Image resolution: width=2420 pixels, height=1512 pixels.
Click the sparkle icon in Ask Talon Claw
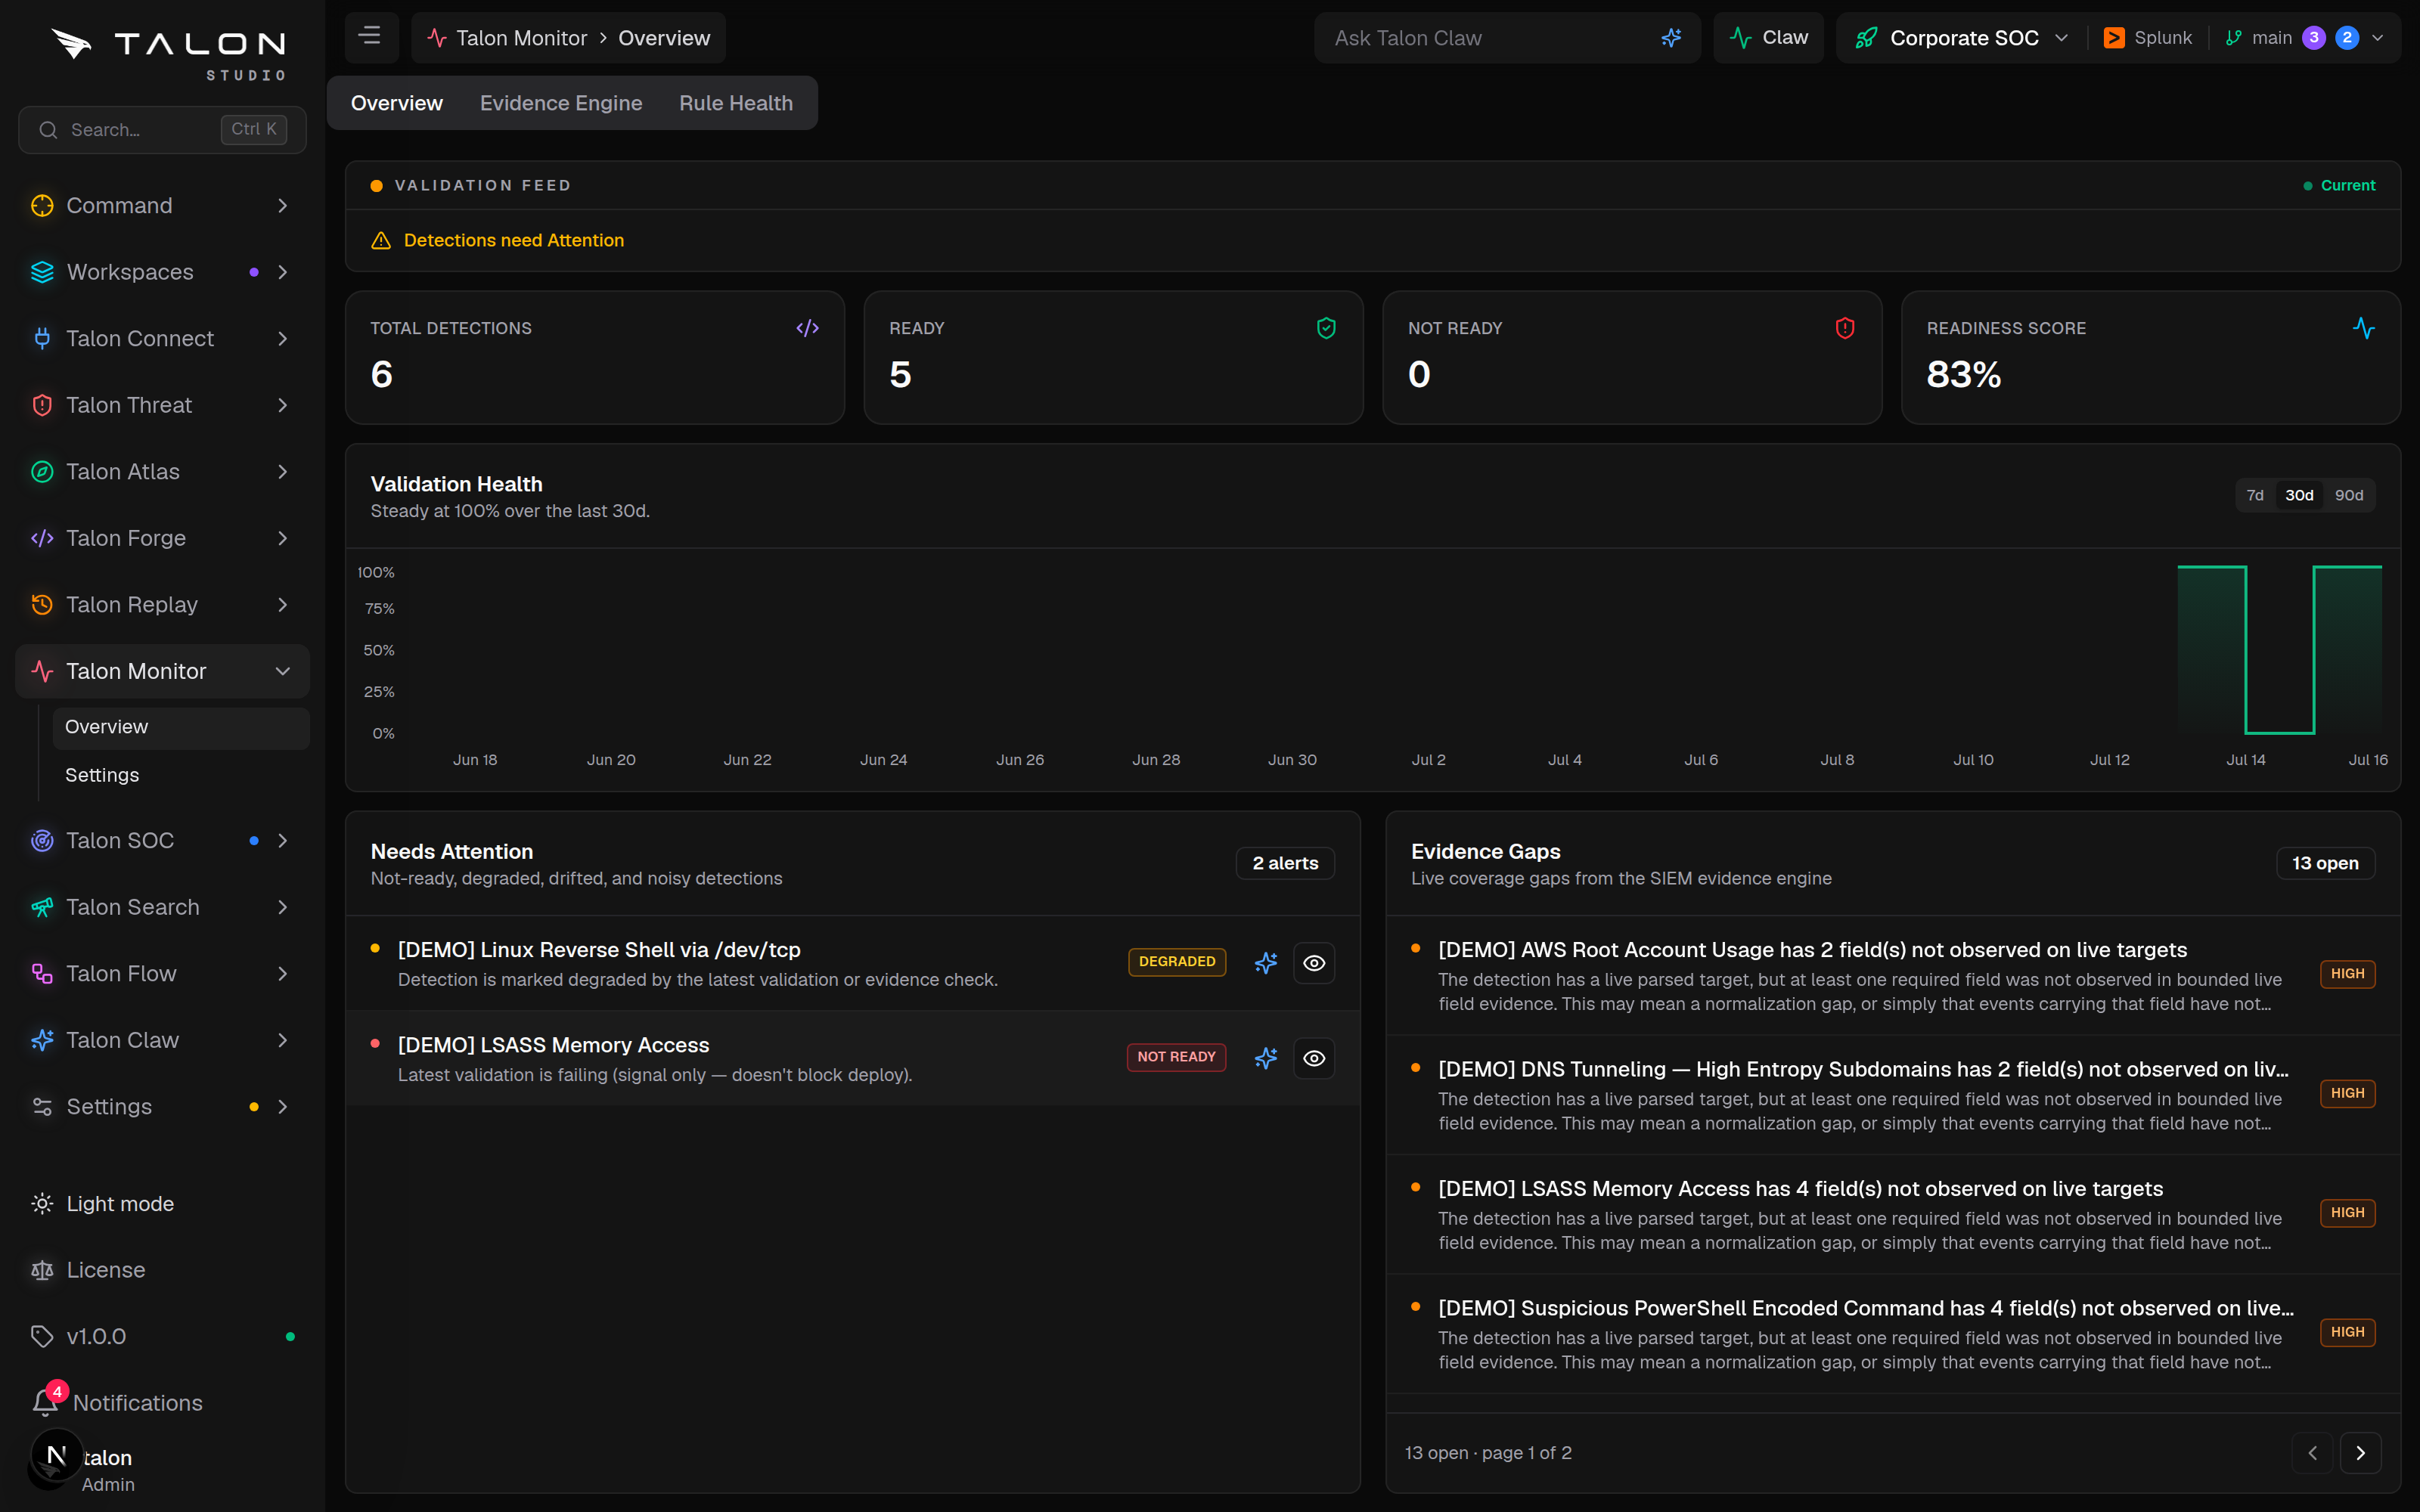pyautogui.click(x=1671, y=38)
